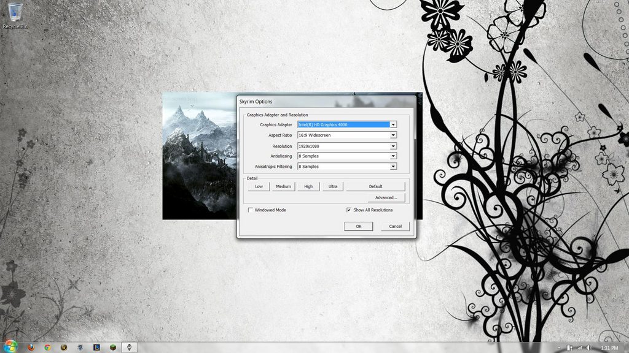Expand the Graphics Adapter dropdown arrow
629x353 pixels.
coord(393,124)
